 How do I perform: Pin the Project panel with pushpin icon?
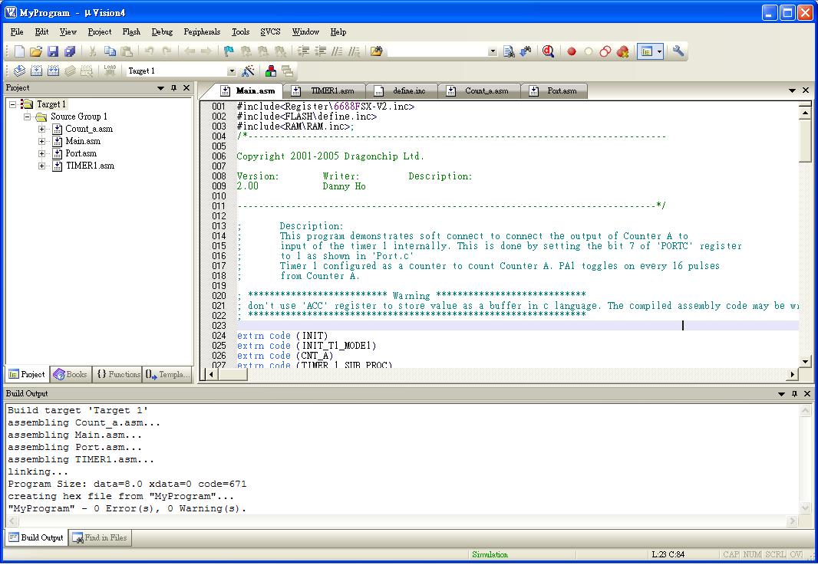[173, 88]
